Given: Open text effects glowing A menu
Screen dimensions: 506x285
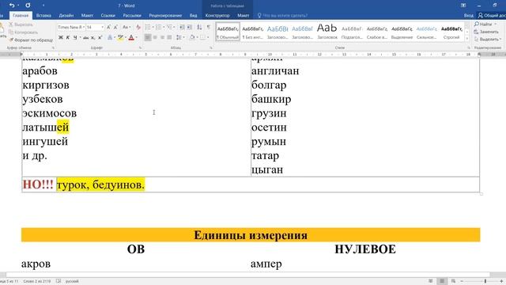Looking at the screenshot, I should click(x=110, y=38).
